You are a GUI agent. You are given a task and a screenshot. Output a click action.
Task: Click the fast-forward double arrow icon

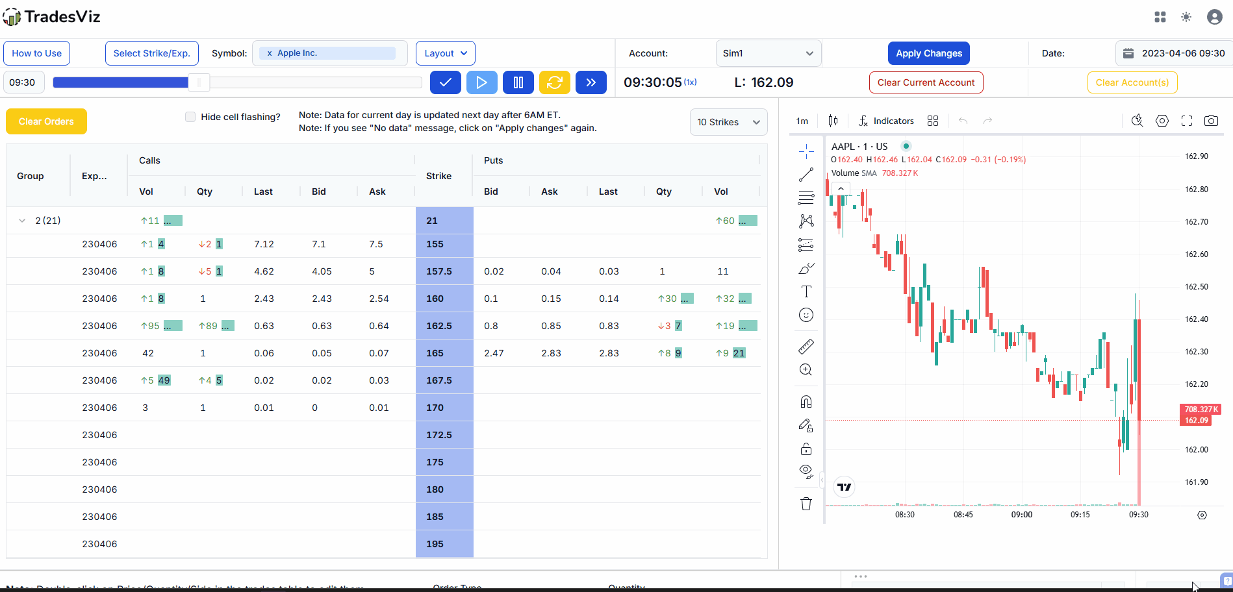pos(591,82)
